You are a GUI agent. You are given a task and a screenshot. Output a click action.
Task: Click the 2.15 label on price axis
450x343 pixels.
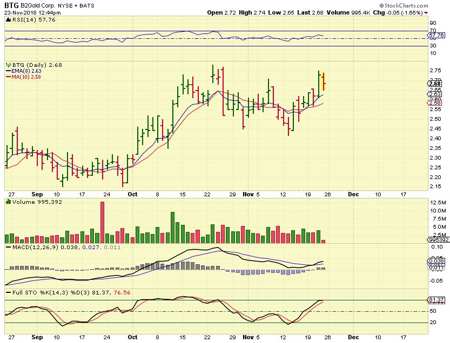(x=435, y=187)
